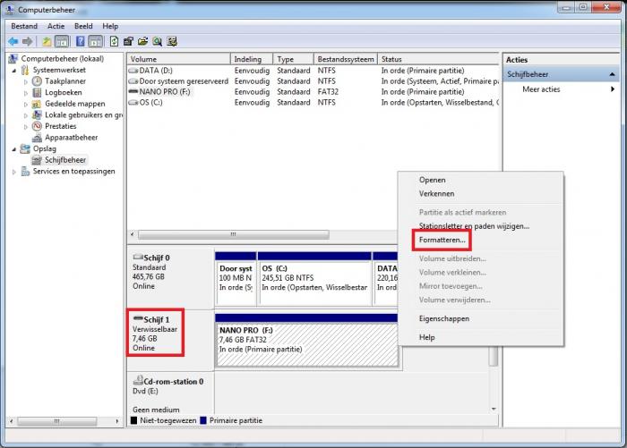Click the Refresh toolbar icon
The height and width of the screenshot is (448, 627).
tap(114, 41)
